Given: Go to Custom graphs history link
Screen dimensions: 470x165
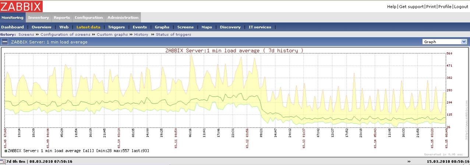Looking at the screenshot, I should pyautogui.click(x=112, y=34).
